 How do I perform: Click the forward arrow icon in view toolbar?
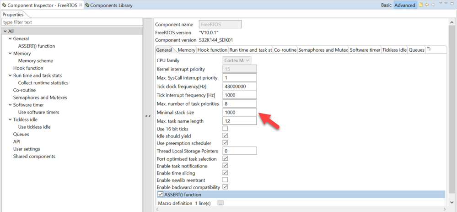coord(433,5)
